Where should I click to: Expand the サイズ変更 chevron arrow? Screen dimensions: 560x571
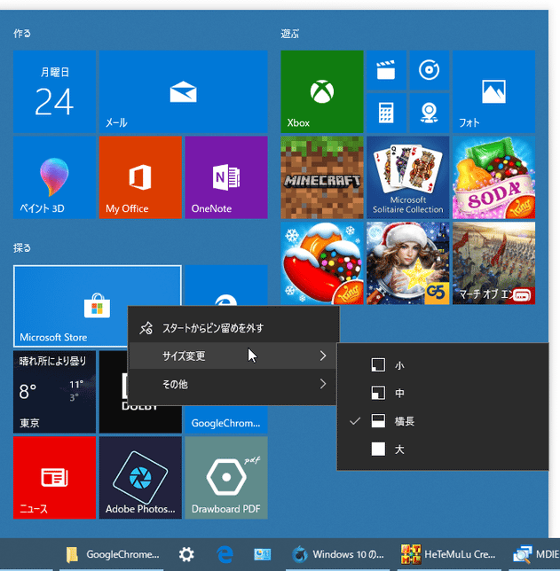click(323, 356)
